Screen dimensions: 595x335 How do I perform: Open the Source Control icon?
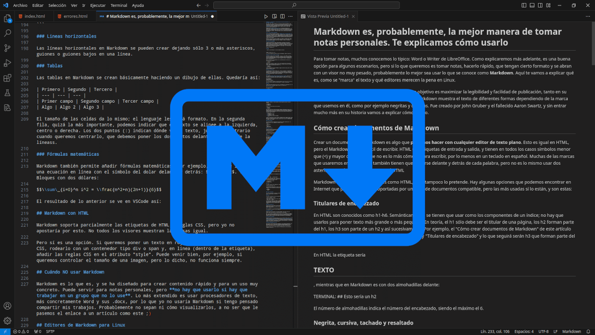pos(7,48)
